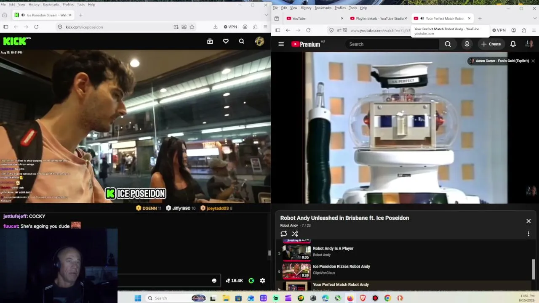Open a new tab in the YouTube browser window
Image resolution: width=539 pixels, height=303 pixels.
pyautogui.click(x=480, y=19)
